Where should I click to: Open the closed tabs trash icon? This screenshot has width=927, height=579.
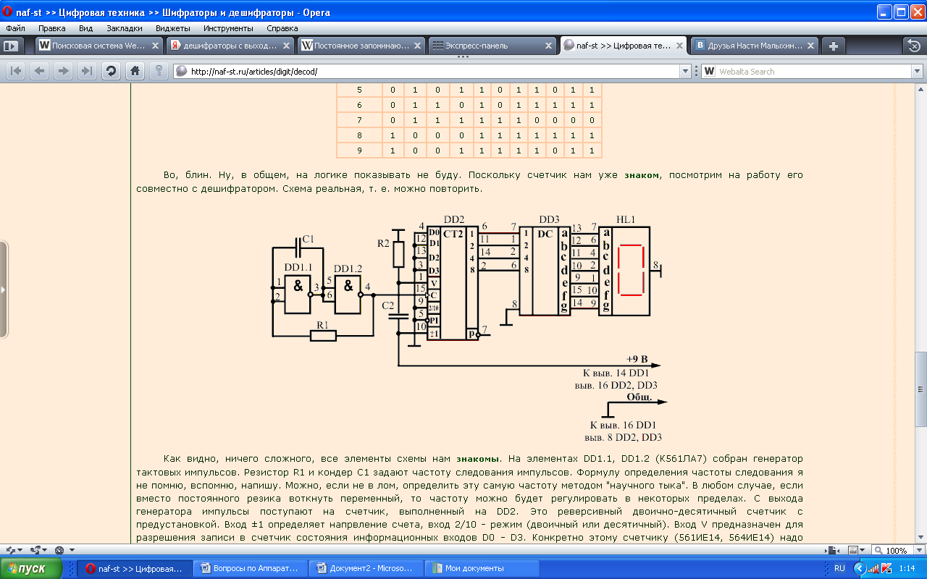click(914, 45)
